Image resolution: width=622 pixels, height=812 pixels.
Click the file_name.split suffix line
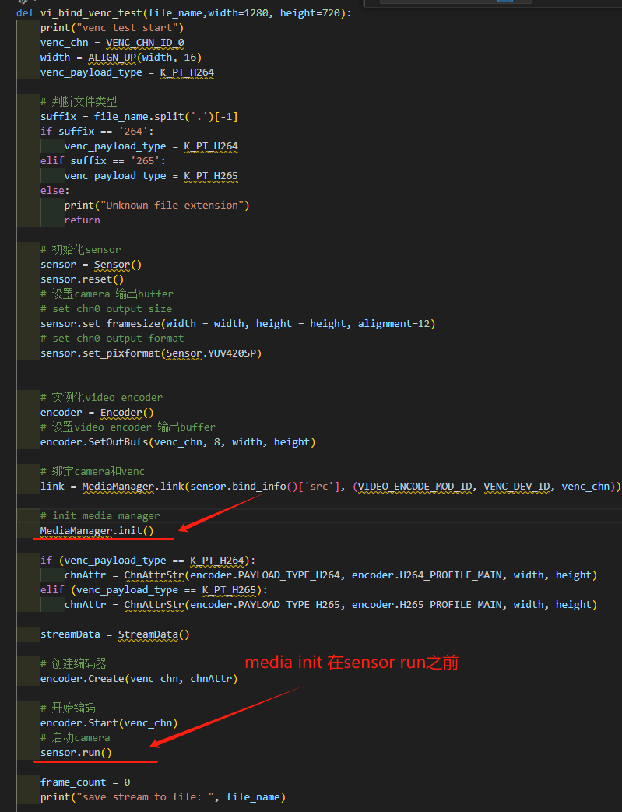[139, 117]
